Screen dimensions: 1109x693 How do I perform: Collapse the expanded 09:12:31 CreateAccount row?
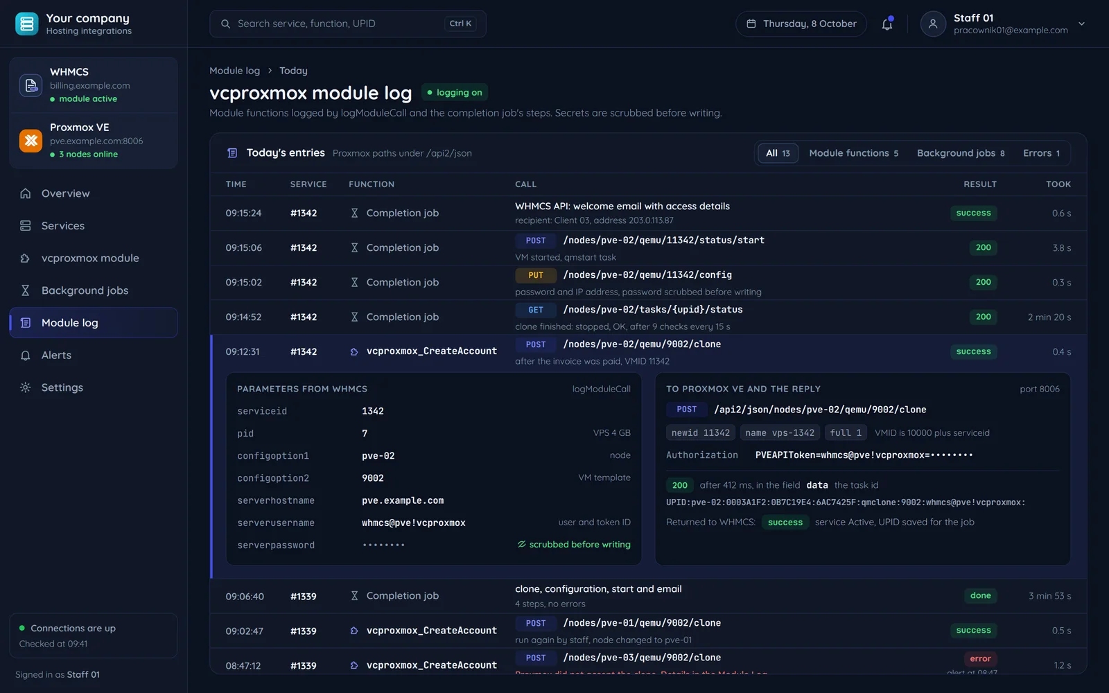point(648,352)
